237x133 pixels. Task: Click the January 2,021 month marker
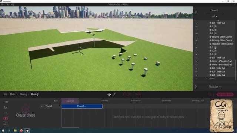tap(198, 100)
